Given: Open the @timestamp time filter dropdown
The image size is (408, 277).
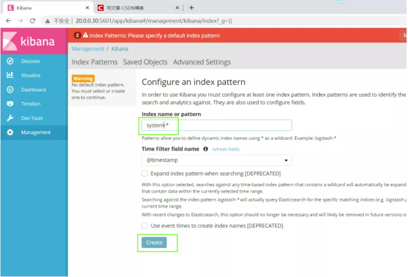Looking at the screenshot, I should click(217, 160).
